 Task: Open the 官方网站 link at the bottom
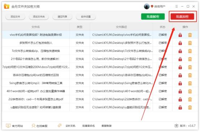coord(14,126)
